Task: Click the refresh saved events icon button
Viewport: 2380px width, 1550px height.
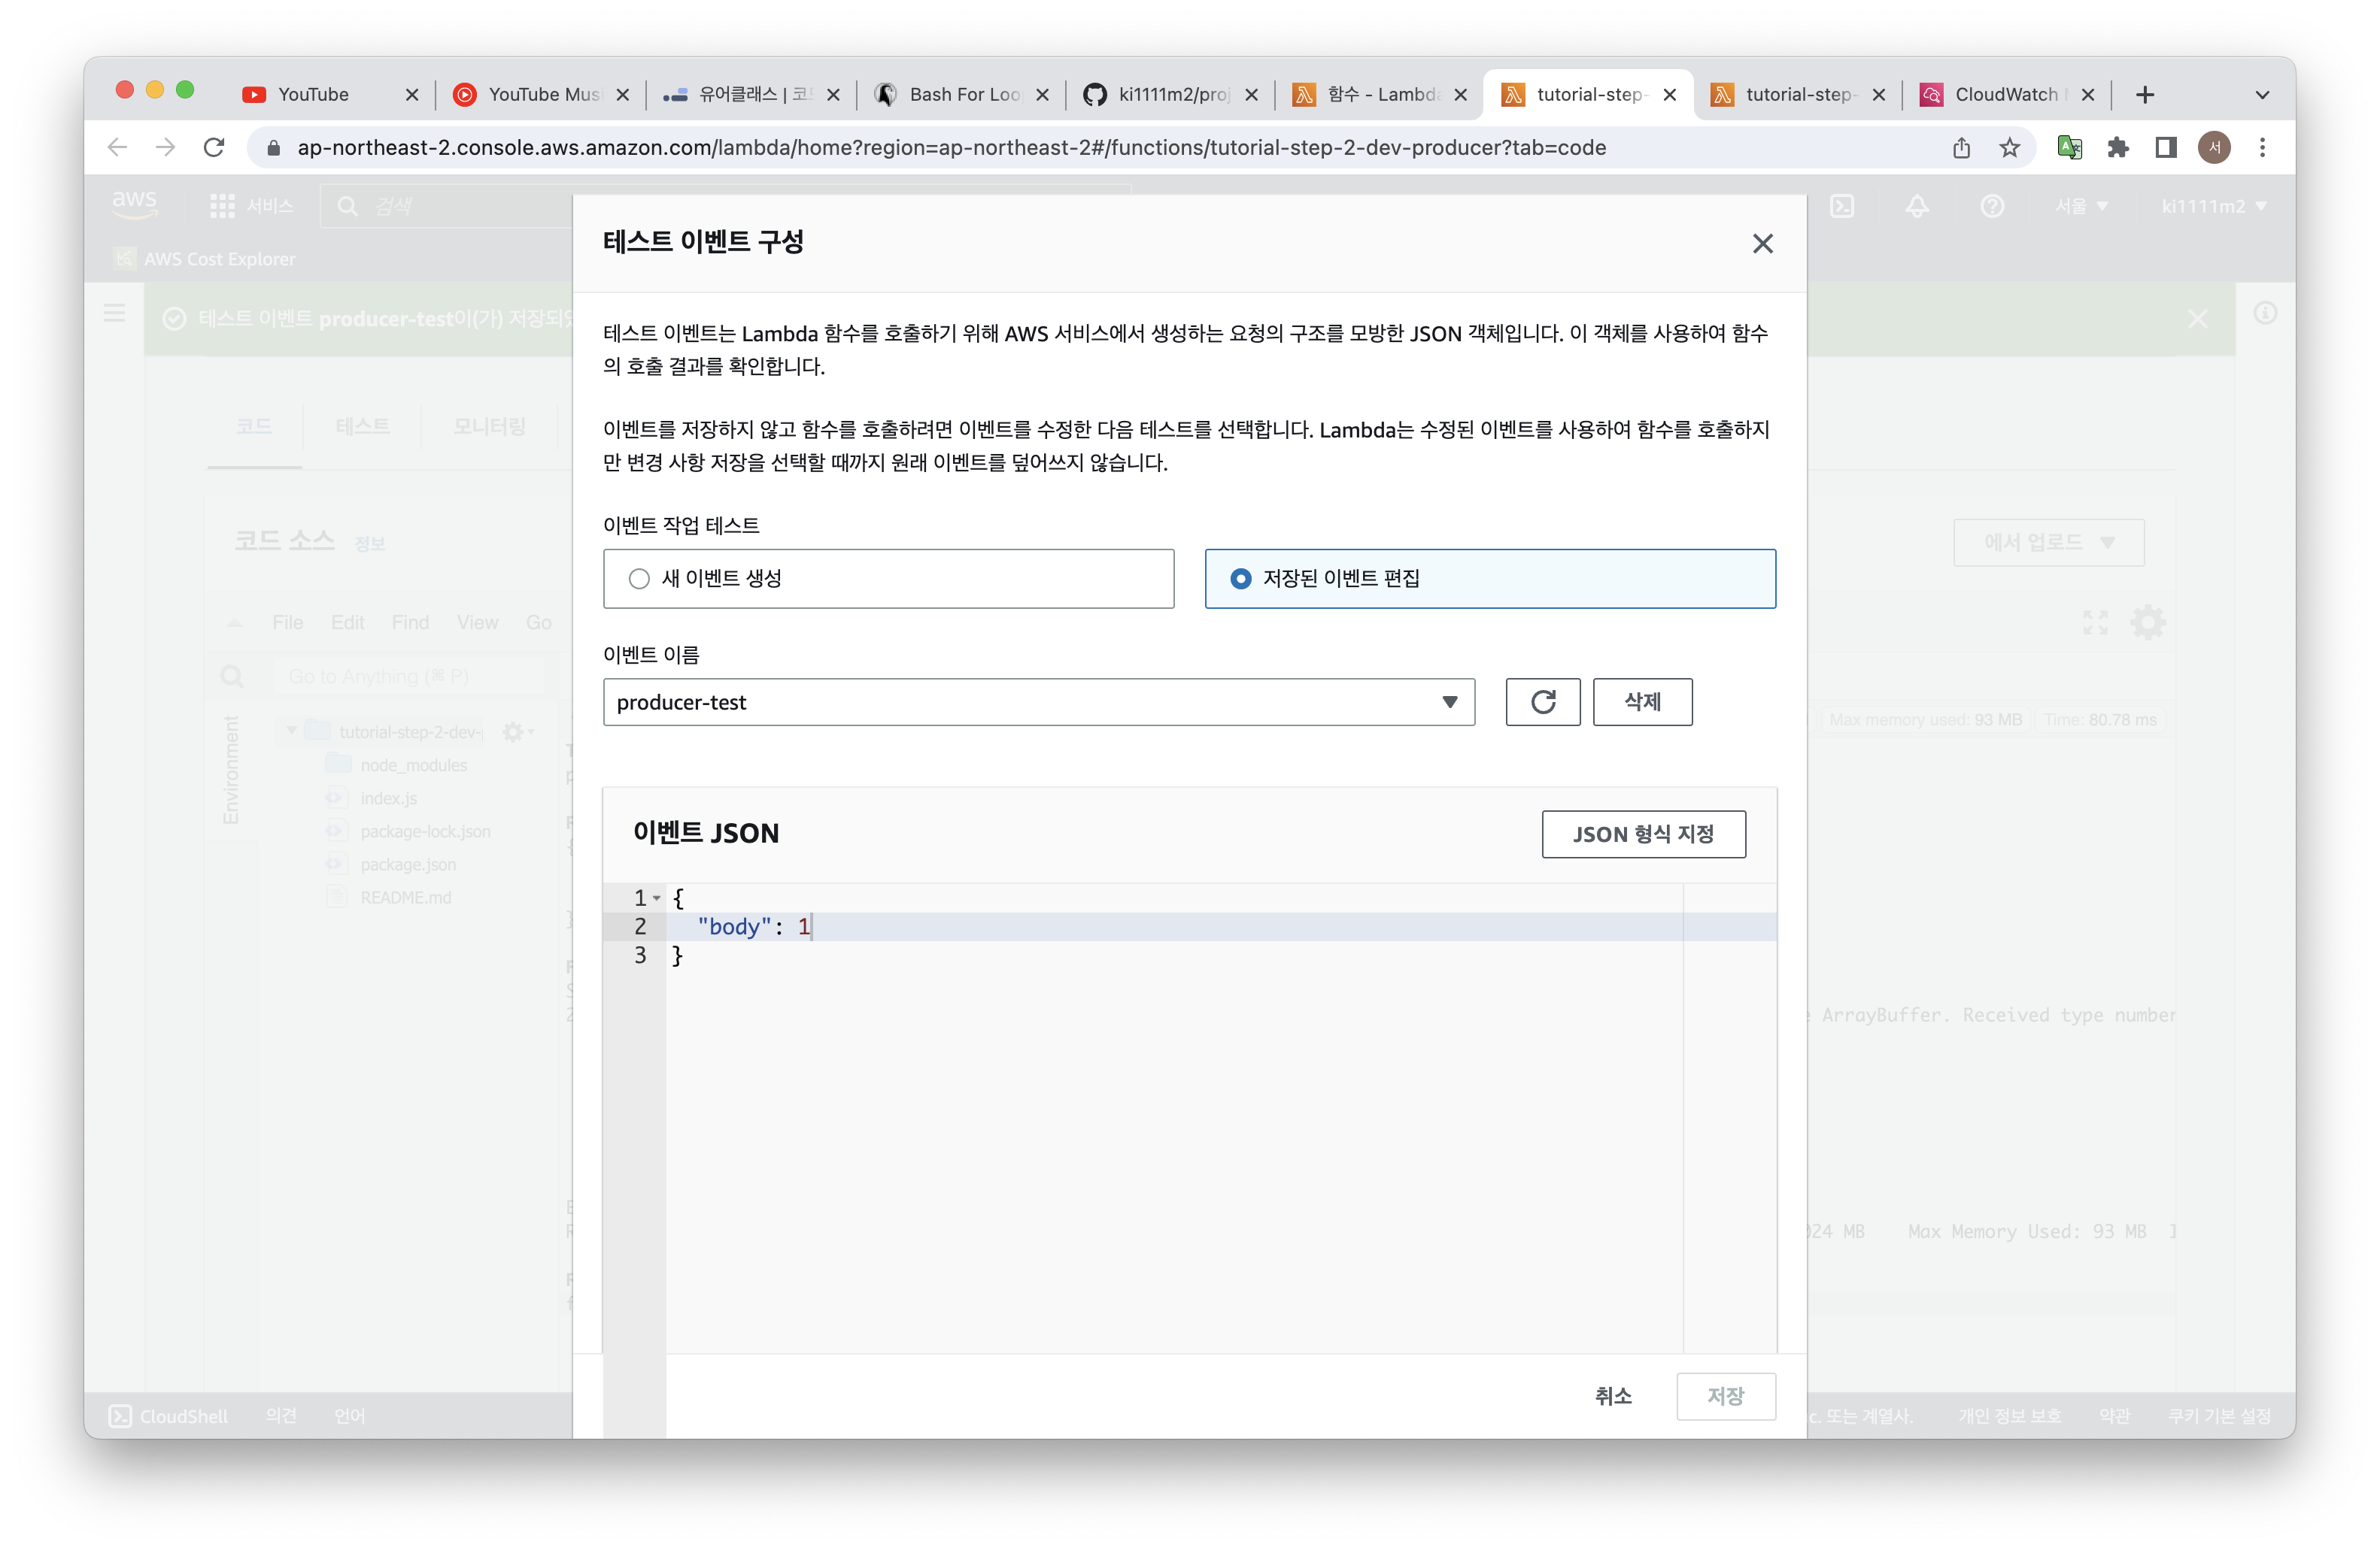Action: 1542,701
